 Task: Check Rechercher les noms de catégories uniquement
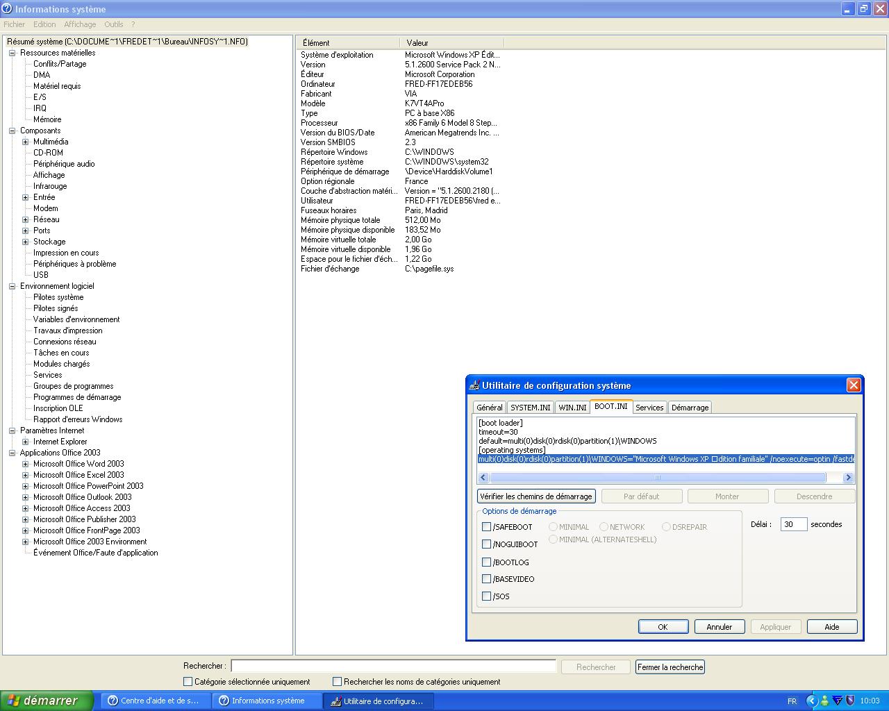337,682
